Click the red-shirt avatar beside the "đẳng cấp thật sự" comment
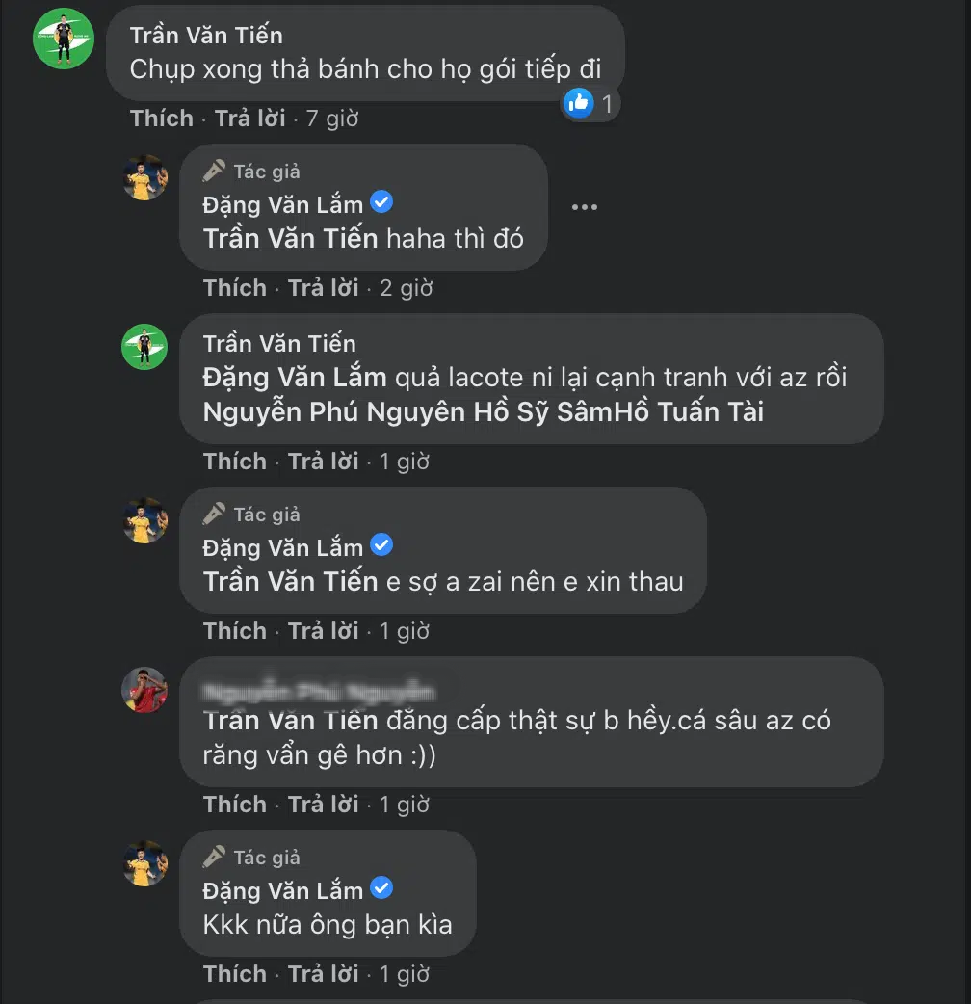This screenshot has width=971, height=1004. click(145, 690)
